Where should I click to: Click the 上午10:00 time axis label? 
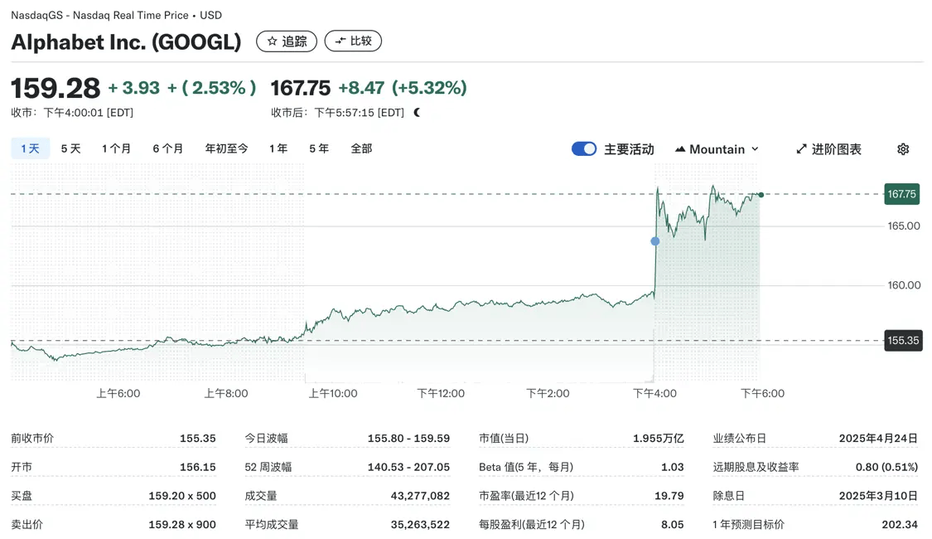[333, 393]
